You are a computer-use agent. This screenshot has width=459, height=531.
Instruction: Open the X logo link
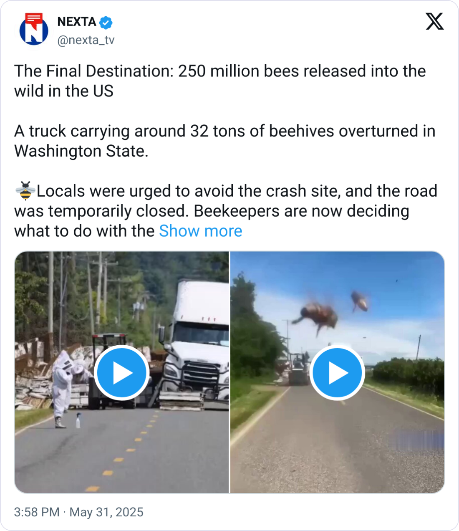(434, 21)
